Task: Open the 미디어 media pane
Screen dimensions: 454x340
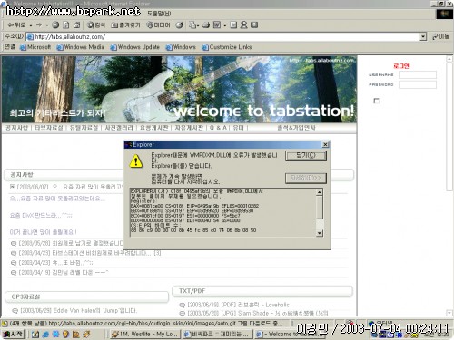Action: [x=158, y=25]
